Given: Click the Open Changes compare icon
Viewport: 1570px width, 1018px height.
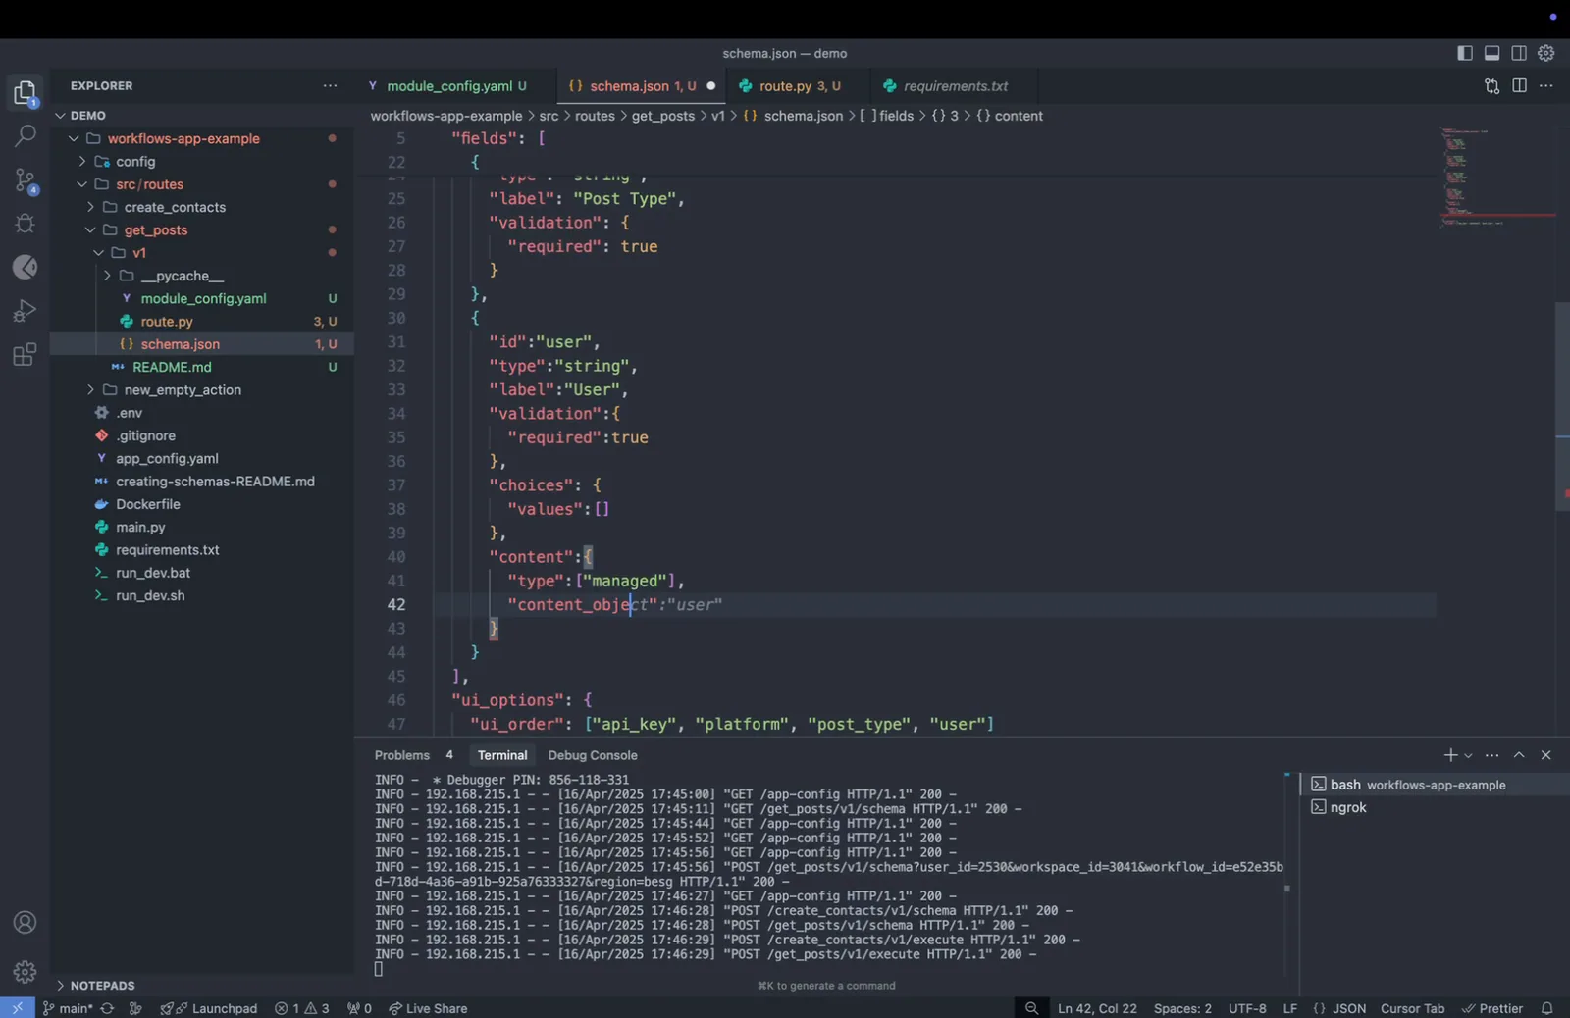Looking at the screenshot, I should 1491,86.
